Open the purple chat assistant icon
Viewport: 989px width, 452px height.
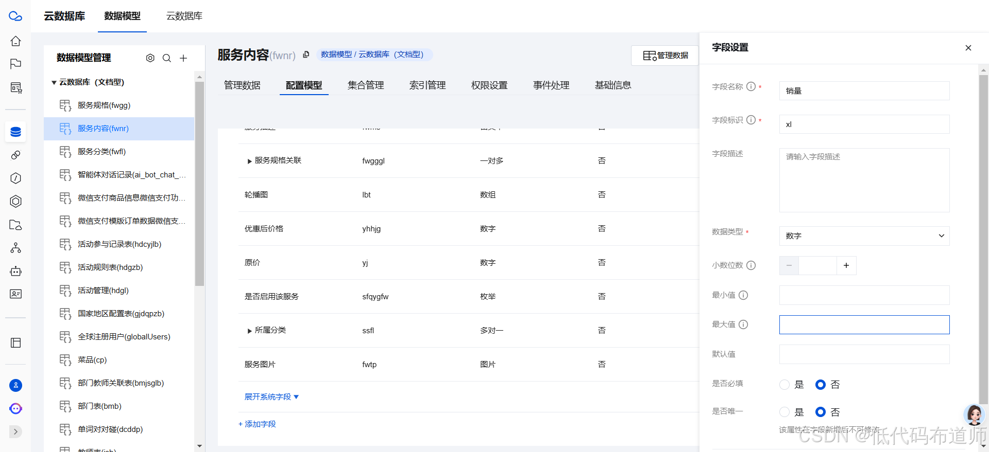15,408
